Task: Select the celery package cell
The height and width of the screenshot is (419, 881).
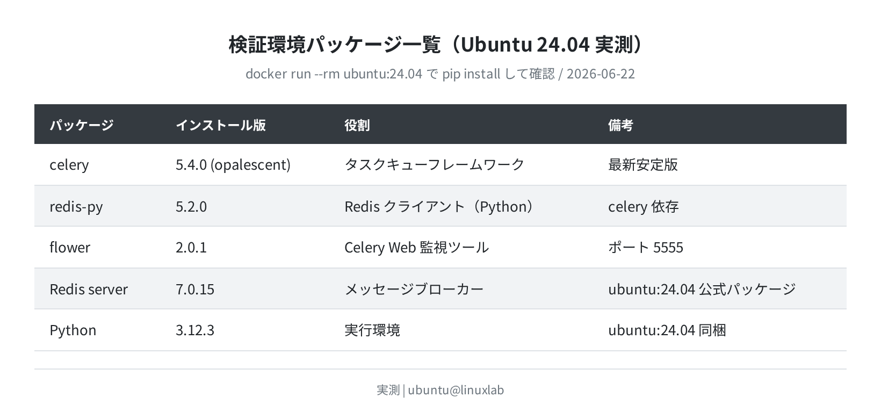Action: click(69, 164)
